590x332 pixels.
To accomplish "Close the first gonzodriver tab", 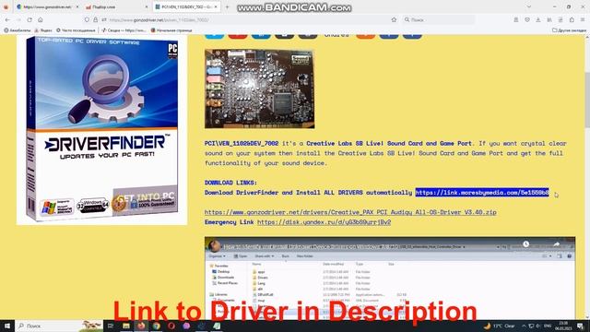I will click(77, 6).
